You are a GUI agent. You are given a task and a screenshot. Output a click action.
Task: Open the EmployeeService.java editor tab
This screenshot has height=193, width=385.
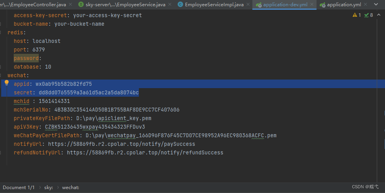click(x=126, y=4)
